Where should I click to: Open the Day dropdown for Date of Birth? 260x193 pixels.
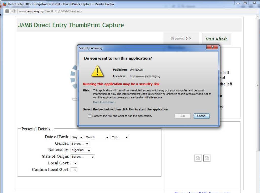77,137
